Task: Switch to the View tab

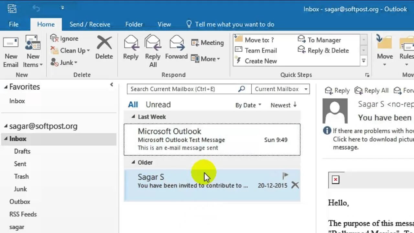Action: coord(164,24)
